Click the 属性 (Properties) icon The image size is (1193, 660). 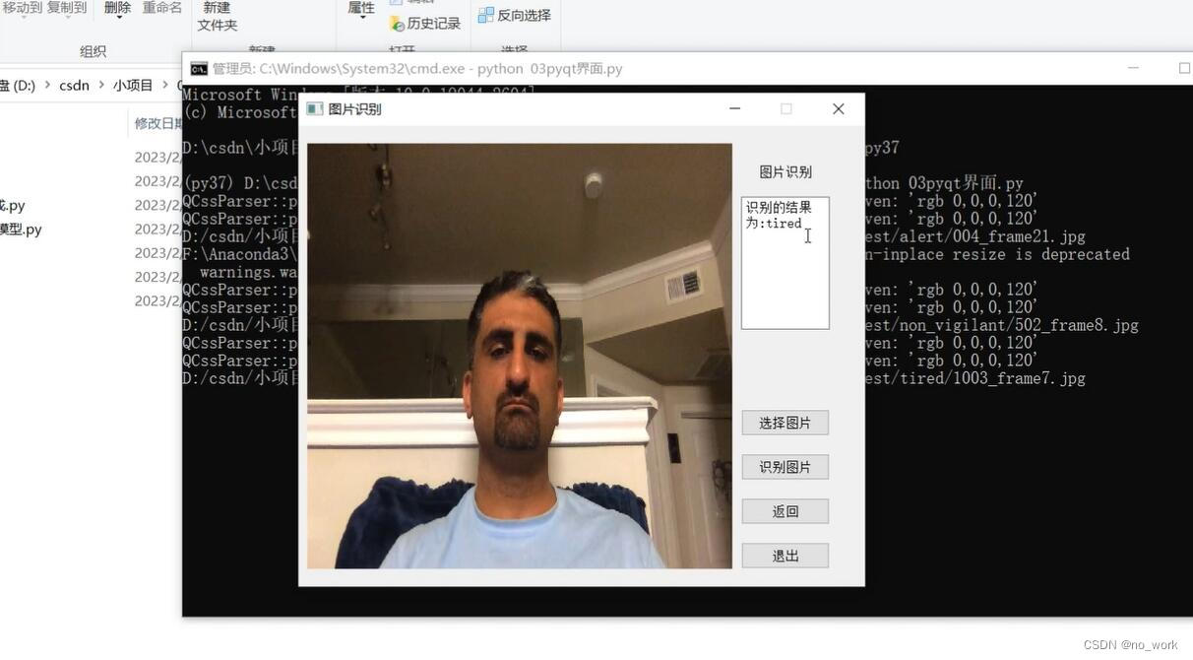(x=360, y=5)
